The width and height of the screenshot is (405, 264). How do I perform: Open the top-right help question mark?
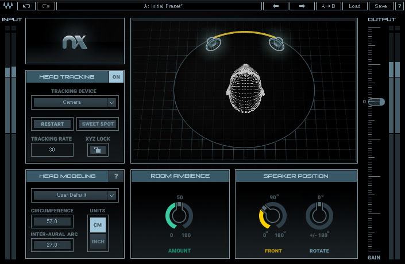(398, 6)
